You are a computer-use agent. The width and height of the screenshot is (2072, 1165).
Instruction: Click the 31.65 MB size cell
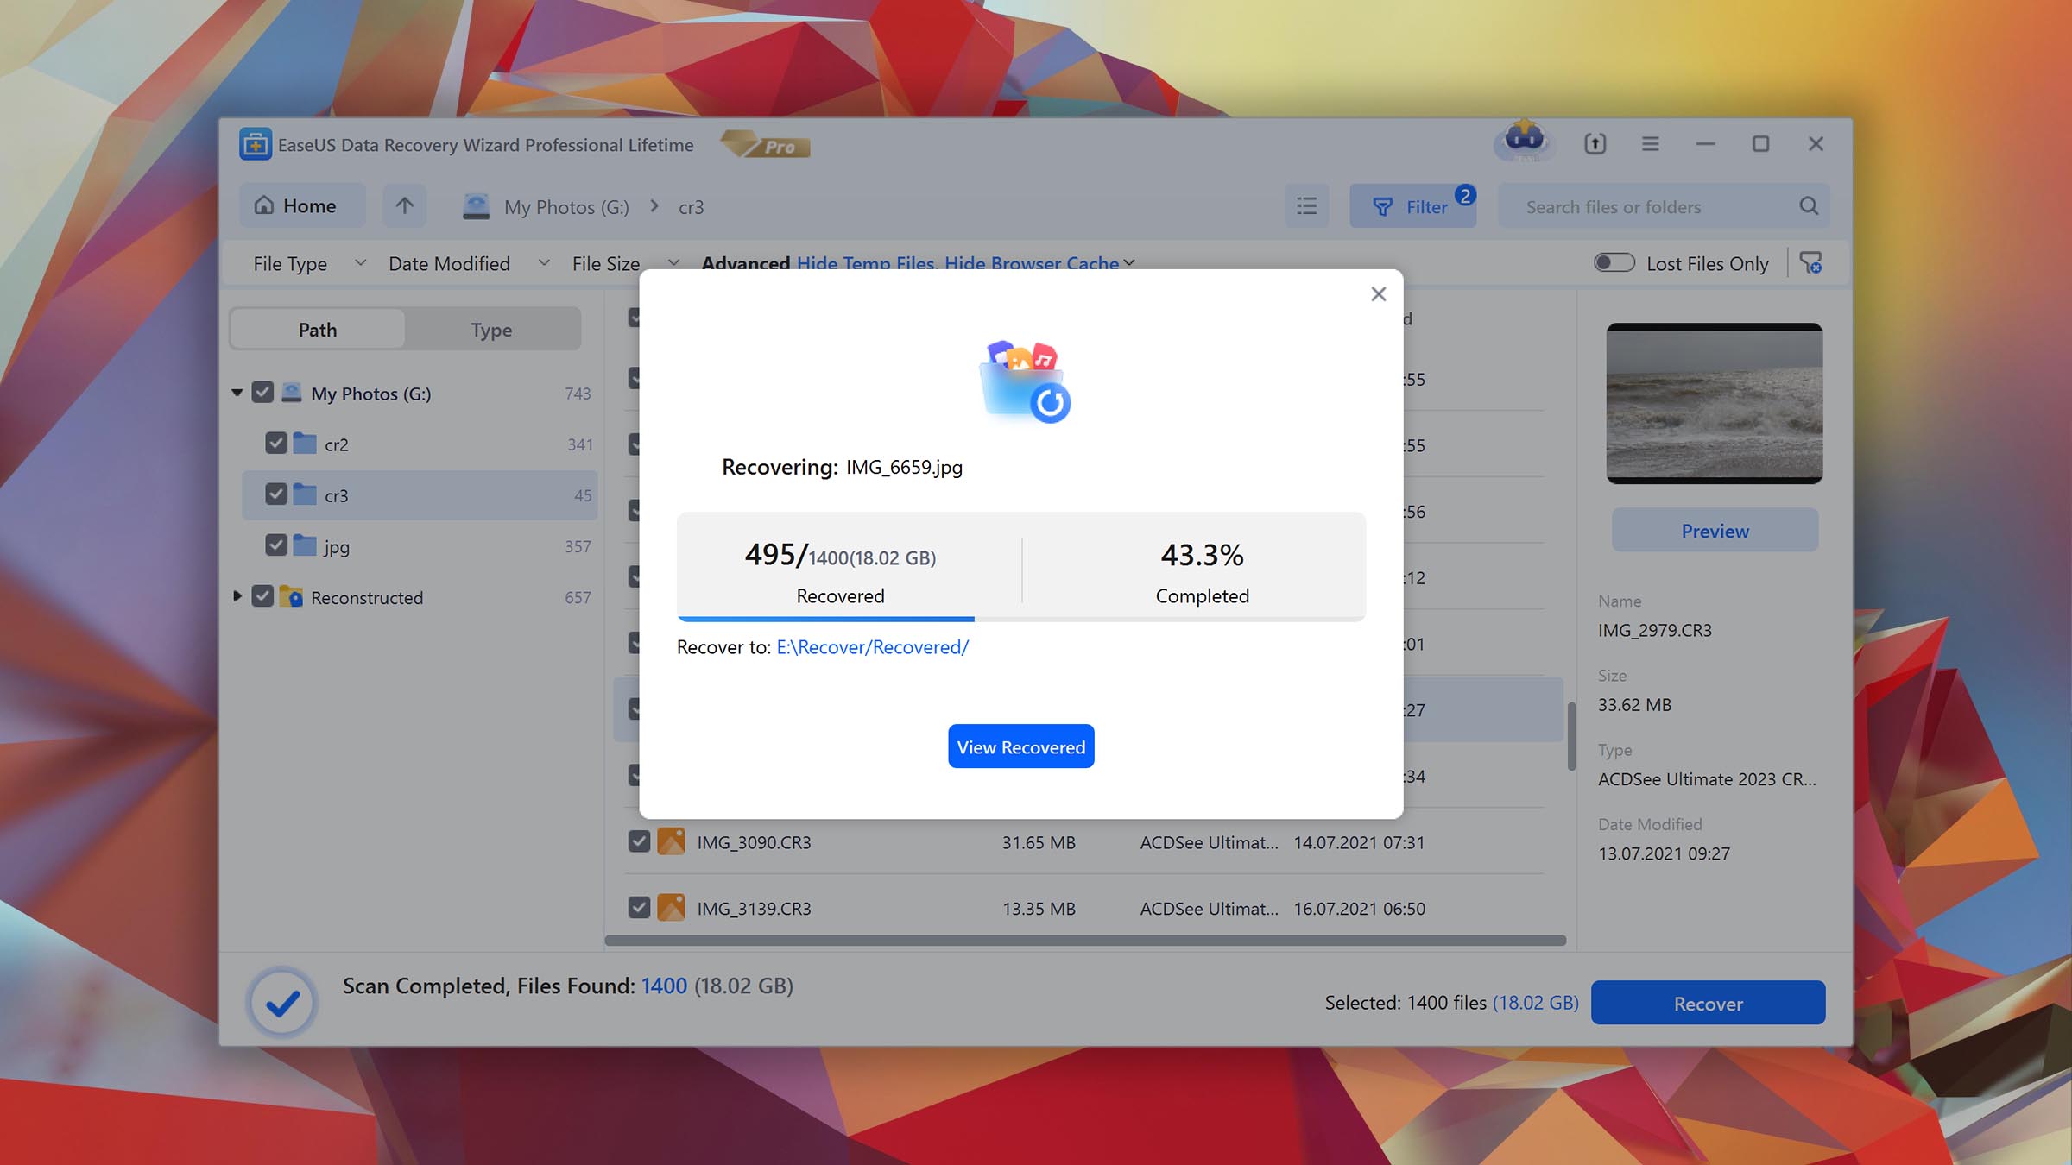pyautogui.click(x=1039, y=842)
